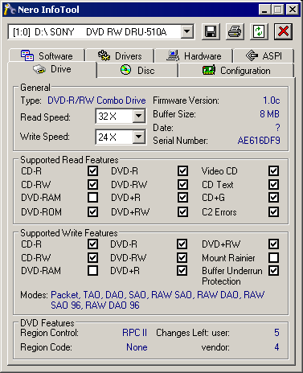Click firmware version value 1.0c
The width and height of the screenshot is (303, 373).
(x=272, y=100)
